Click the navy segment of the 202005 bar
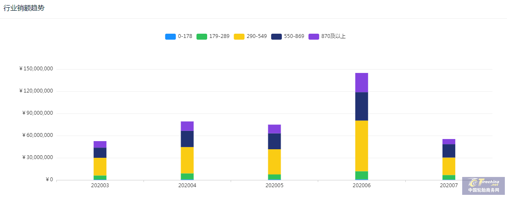 pyautogui.click(x=274, y=141)
